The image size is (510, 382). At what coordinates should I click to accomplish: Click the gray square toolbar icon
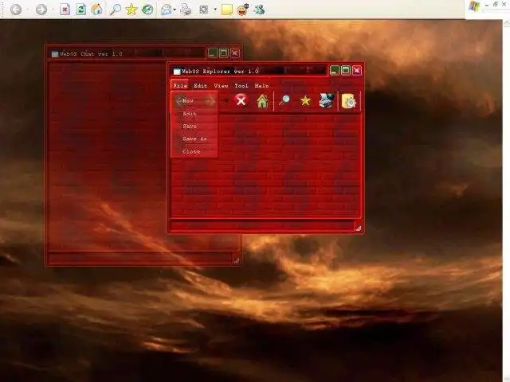tap(204, 10)
